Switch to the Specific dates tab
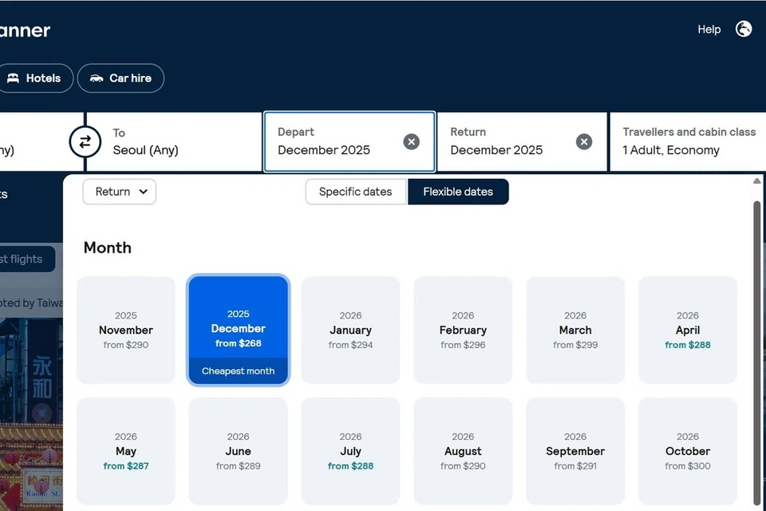The image size is (766, 511). click(x=355, y=192)
